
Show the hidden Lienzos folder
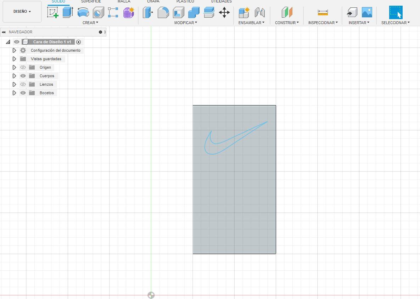[23, 84]
